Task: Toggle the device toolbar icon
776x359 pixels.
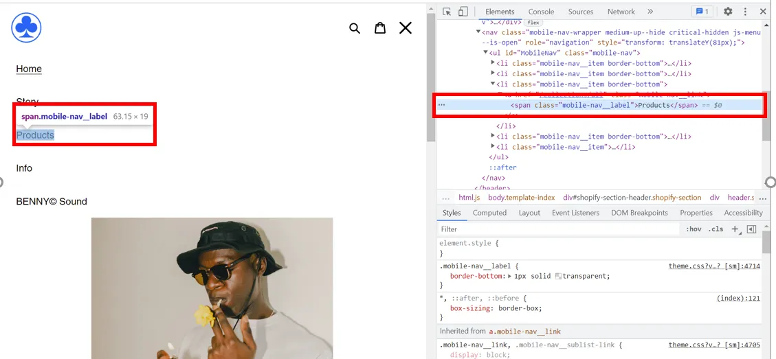Action: [463, 12]
